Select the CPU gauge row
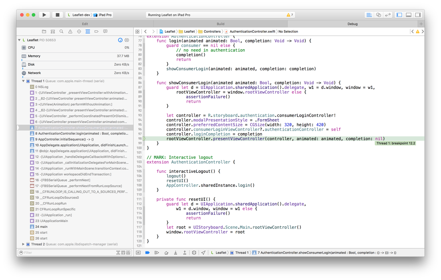The width and height of the screenshot is (441, 280). pyautogui.click(x=75, y=48)
